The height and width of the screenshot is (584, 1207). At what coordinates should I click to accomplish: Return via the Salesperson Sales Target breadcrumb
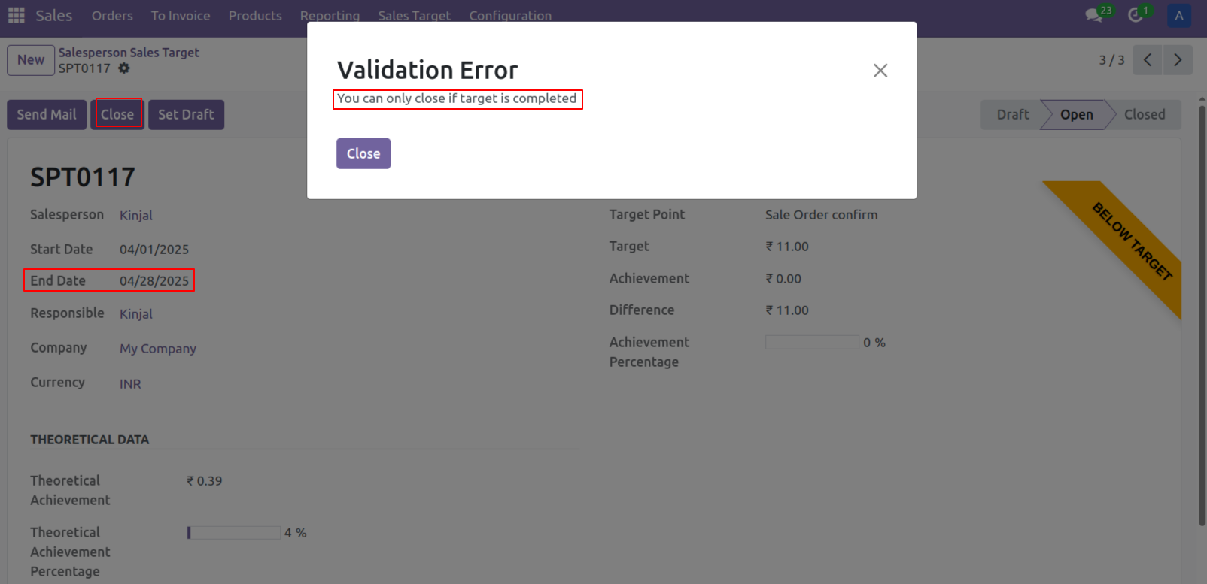click(129, 52)
